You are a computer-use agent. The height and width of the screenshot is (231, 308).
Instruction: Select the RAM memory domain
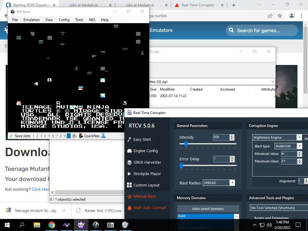click(206, 216)
